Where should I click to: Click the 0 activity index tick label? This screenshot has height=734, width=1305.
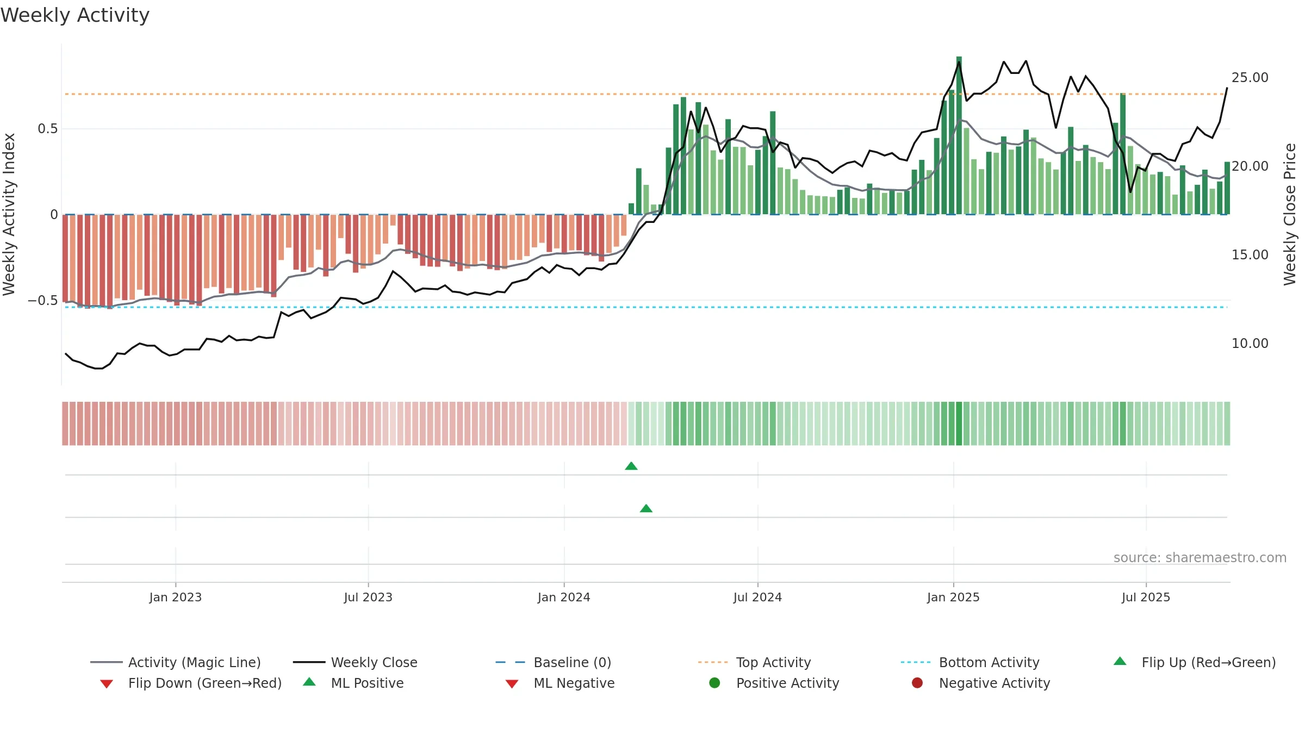(x=54, y=215)
